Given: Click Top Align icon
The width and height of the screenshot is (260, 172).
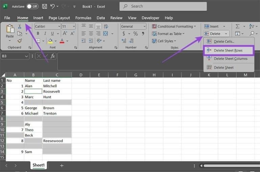Looking at the screenshot, I should tap(84, 26).
